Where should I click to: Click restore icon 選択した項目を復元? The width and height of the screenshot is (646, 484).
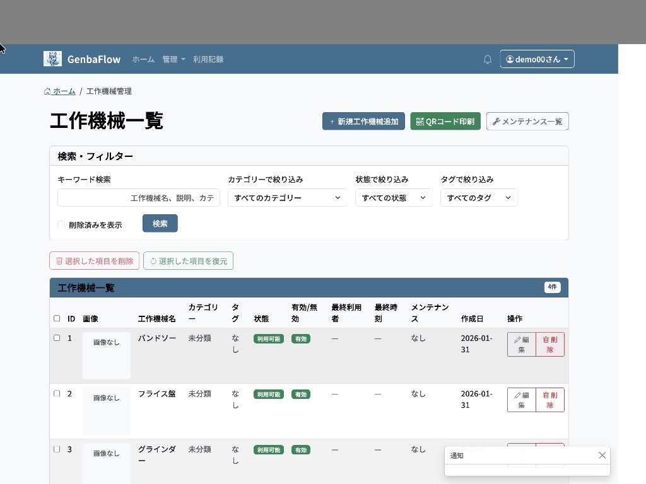tap(188, 261)
